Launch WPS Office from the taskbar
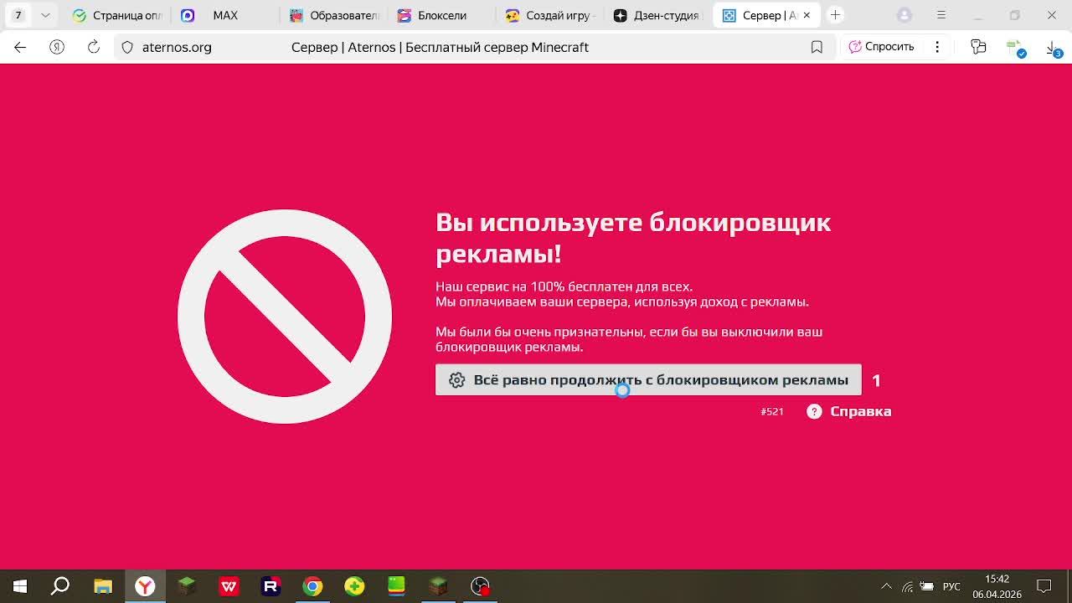The width and height of the screenshot is (1072, 603). 229,586
